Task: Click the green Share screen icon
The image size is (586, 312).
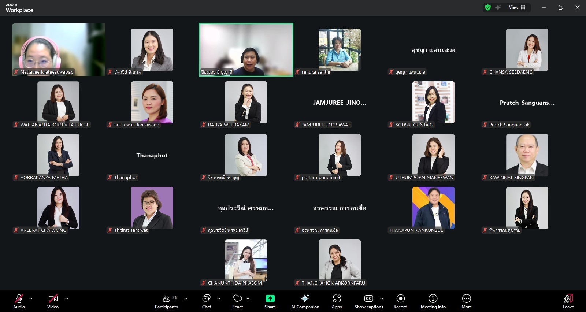Action: 270,298
